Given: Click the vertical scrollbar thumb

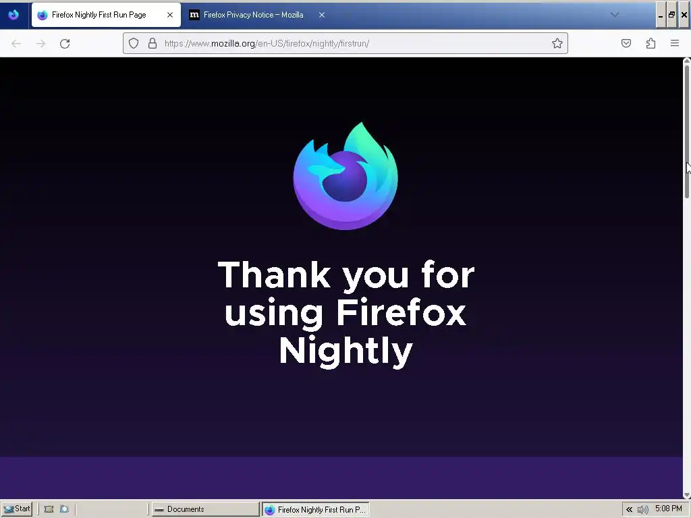Looking at the screenshot, I should (686, 132).
